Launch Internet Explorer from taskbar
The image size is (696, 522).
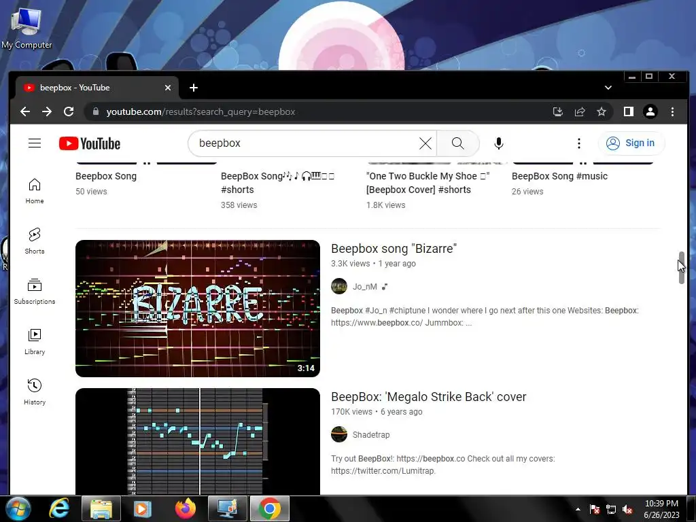(58, 508)
